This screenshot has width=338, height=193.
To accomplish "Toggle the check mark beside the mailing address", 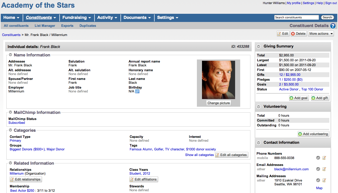I will 318,180.
